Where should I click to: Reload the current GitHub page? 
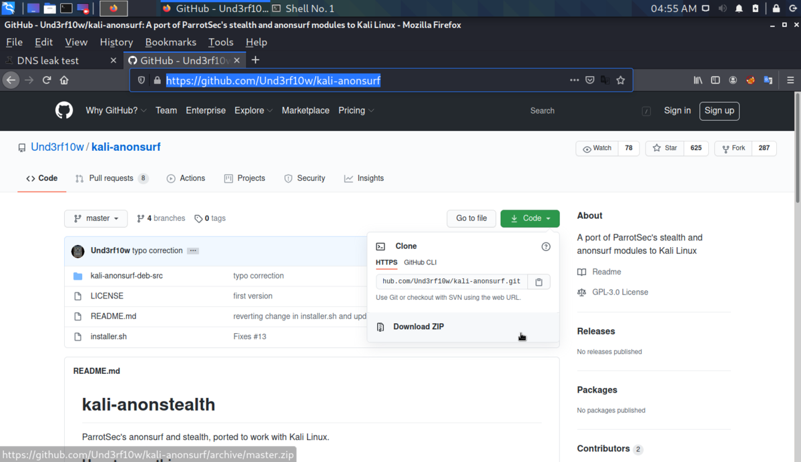(x=47, y=80)
